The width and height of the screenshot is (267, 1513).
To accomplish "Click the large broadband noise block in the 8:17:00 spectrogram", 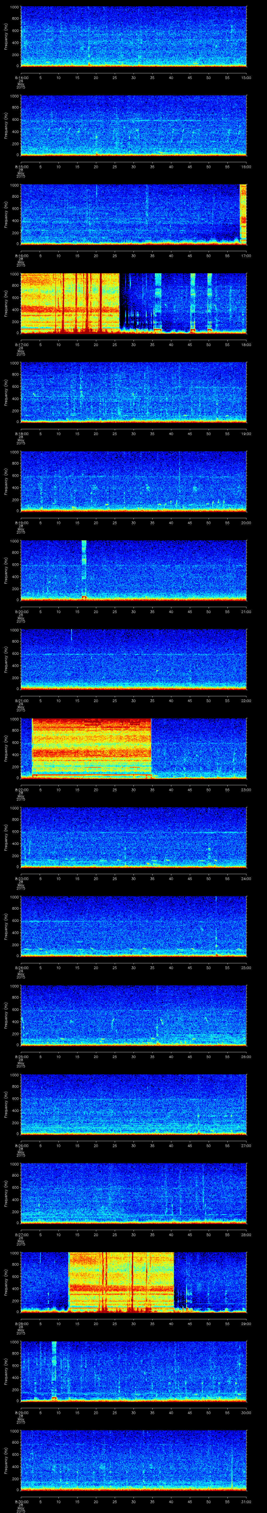I will [x=69, y=303].
